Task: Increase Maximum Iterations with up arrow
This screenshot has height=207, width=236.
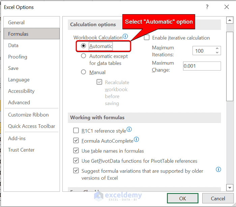Action: (217, 49)
